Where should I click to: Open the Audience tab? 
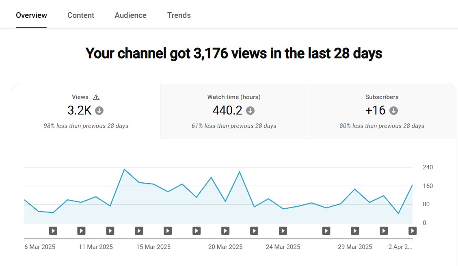tap(131, 15)
